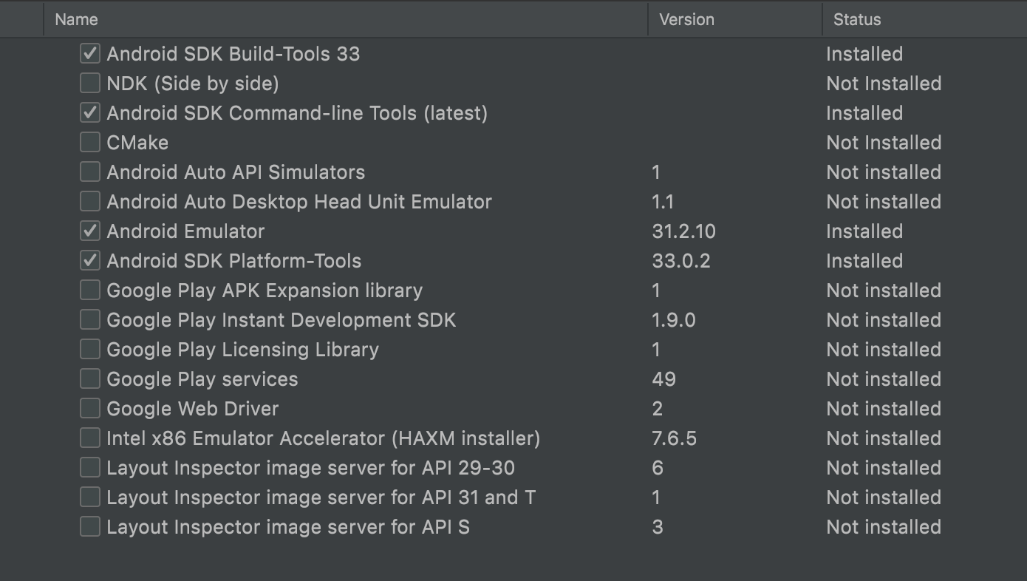Select the 'Android Emulator' row label
The image size is (1027, 581).
(185, 231)
